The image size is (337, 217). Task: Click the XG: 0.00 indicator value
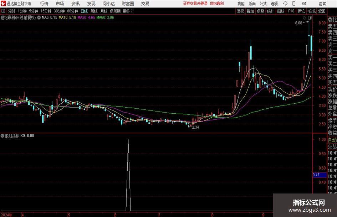pos(27,136)
